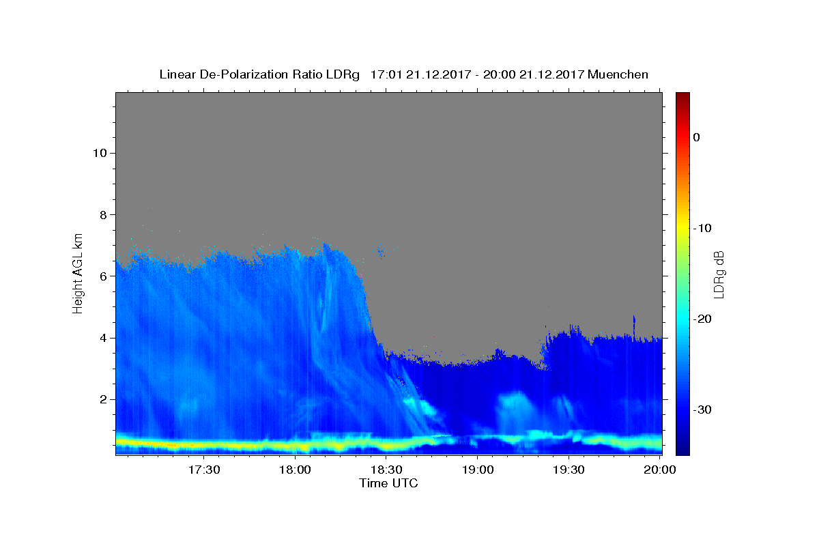This screenshot has height=546, width=819.
Task: Click the '18:30' time tick label
Action: 386,470
